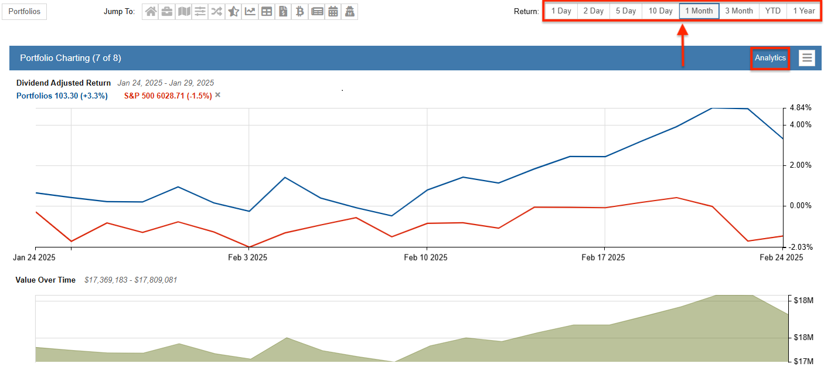
Task: Select the YTD return period
Action: click(773, 11)
